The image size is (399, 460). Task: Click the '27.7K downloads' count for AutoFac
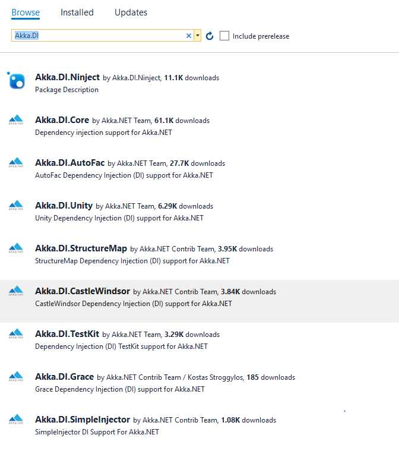click(198, 163)
